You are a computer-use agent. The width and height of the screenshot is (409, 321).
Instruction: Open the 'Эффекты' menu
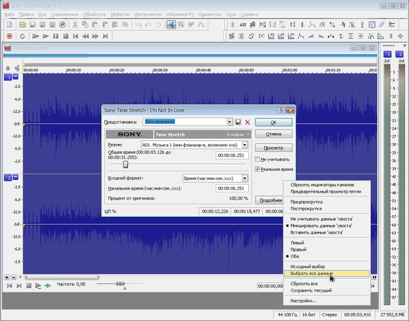[x=120, y=14]
